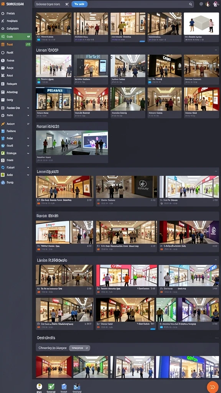Screen dimensions: 221x393
Task: Click the green checkmark icon in the bottom toolbar
Action: coord(51,386)
